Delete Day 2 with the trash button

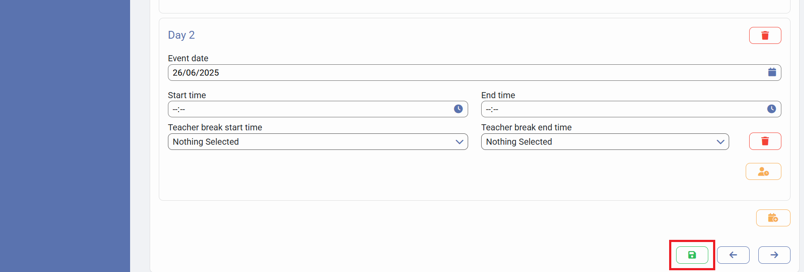(x=765, y=36)
